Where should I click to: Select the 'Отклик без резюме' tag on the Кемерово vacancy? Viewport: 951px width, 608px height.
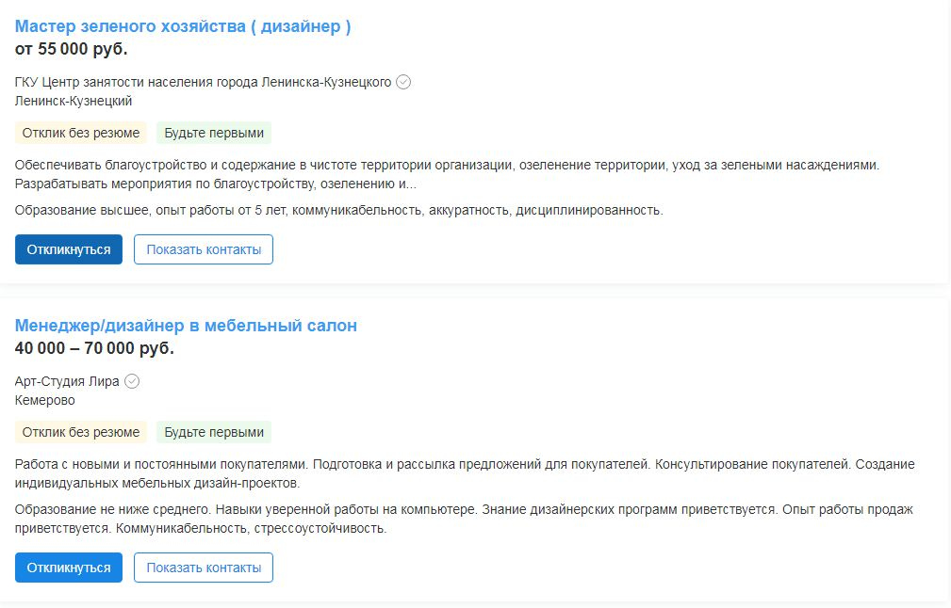coord(81,432)
